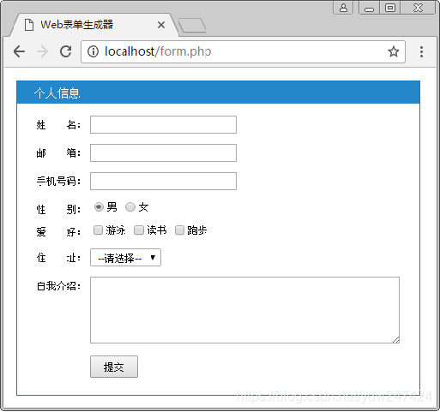This screenshot has height=412, width=440.
Task: Bookmark this page with the star icon
Action: click(394, 51)
